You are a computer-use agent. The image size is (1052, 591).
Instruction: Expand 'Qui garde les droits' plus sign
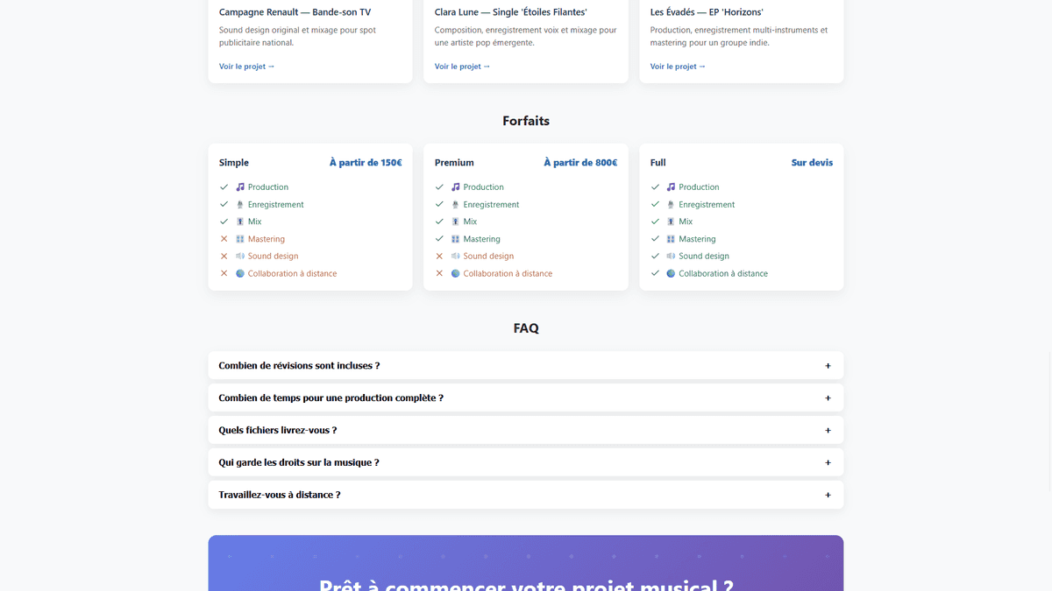(828, 462)
